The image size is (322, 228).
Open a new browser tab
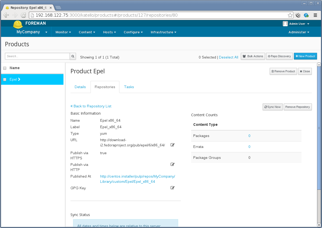[58, 8]
